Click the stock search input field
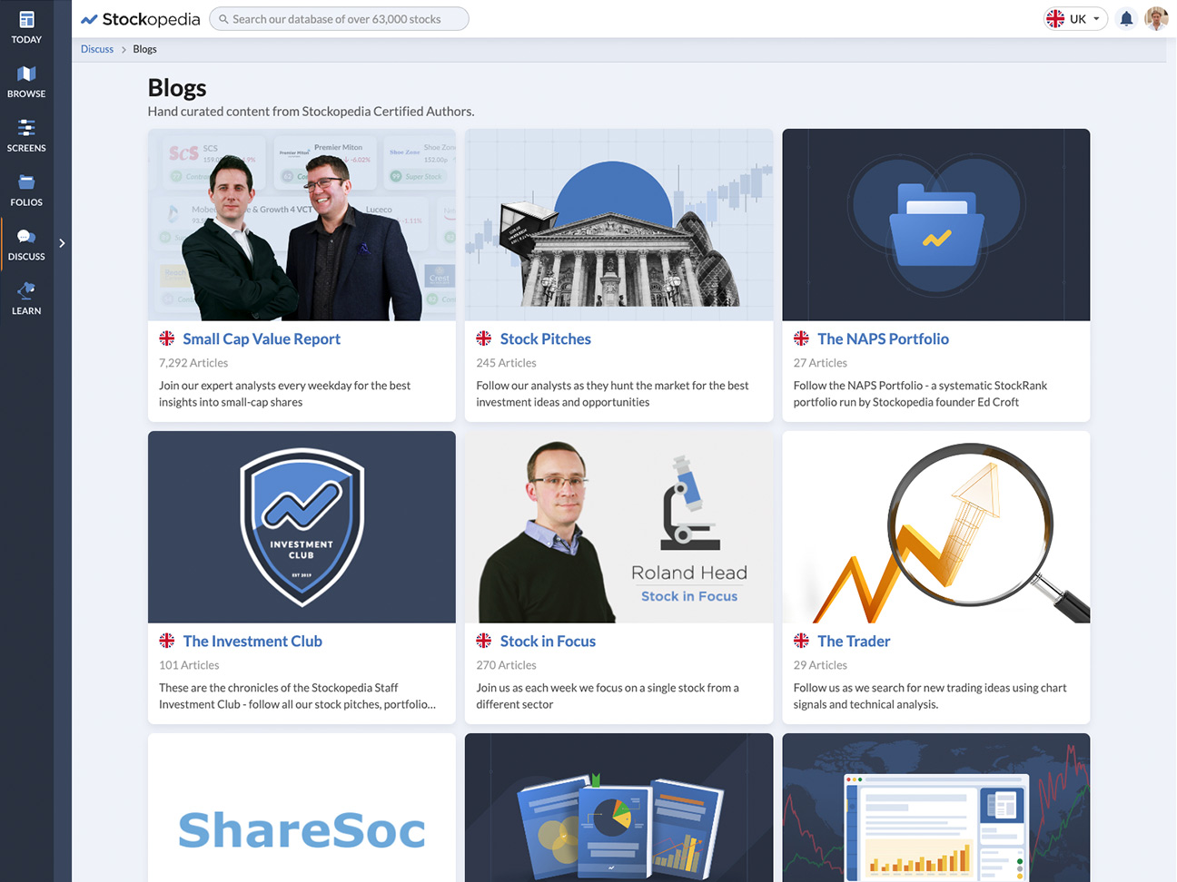Viewport: 1177px width, 882px height. pyautogui.click(x=339, y=19)
